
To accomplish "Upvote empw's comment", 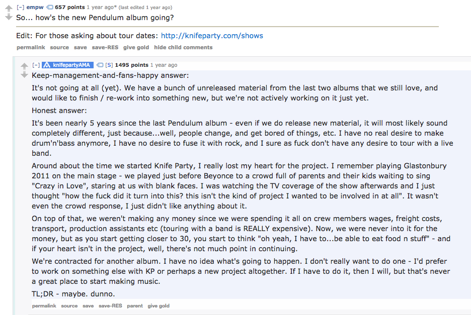I will (9, 9).
